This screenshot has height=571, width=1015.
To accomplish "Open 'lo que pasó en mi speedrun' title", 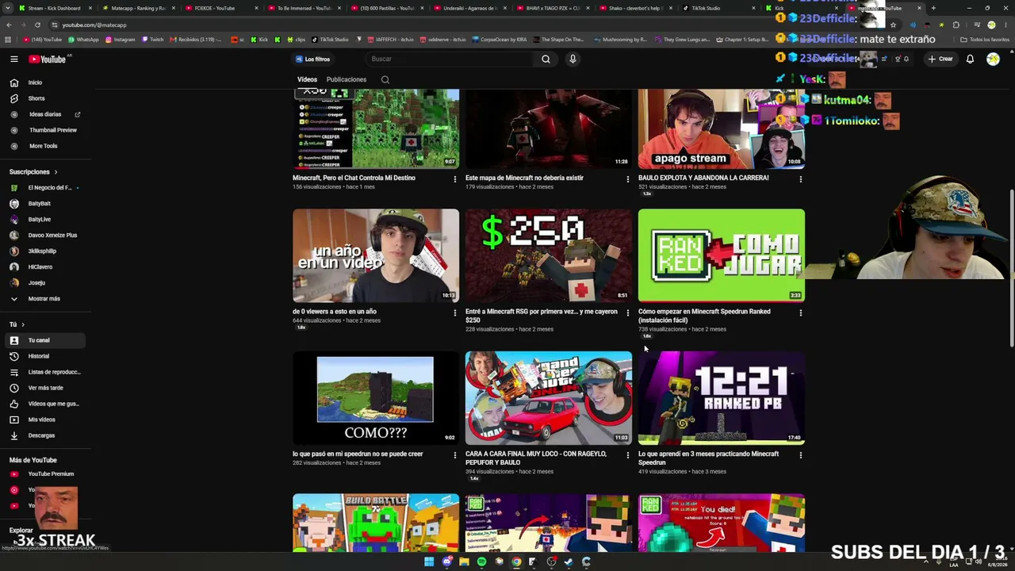I will pos(358,454).
